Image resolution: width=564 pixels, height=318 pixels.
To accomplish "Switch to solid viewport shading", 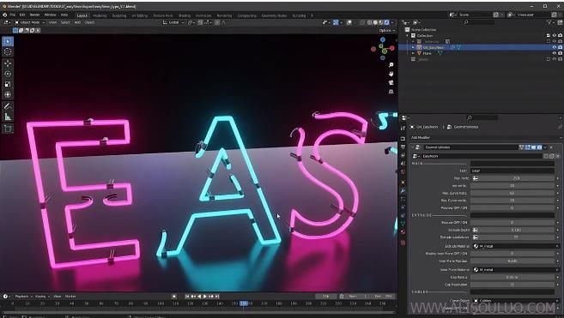I will coord(375,22).
